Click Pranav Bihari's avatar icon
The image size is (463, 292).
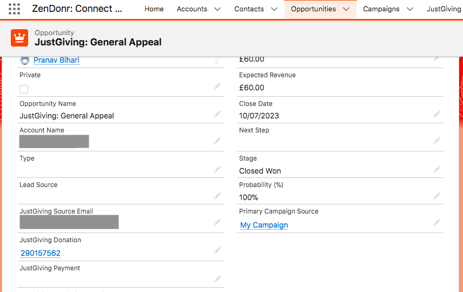[25, 60]
